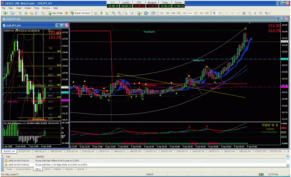
Task: Select the H4 timeframe button
Action: coord(190,13)
